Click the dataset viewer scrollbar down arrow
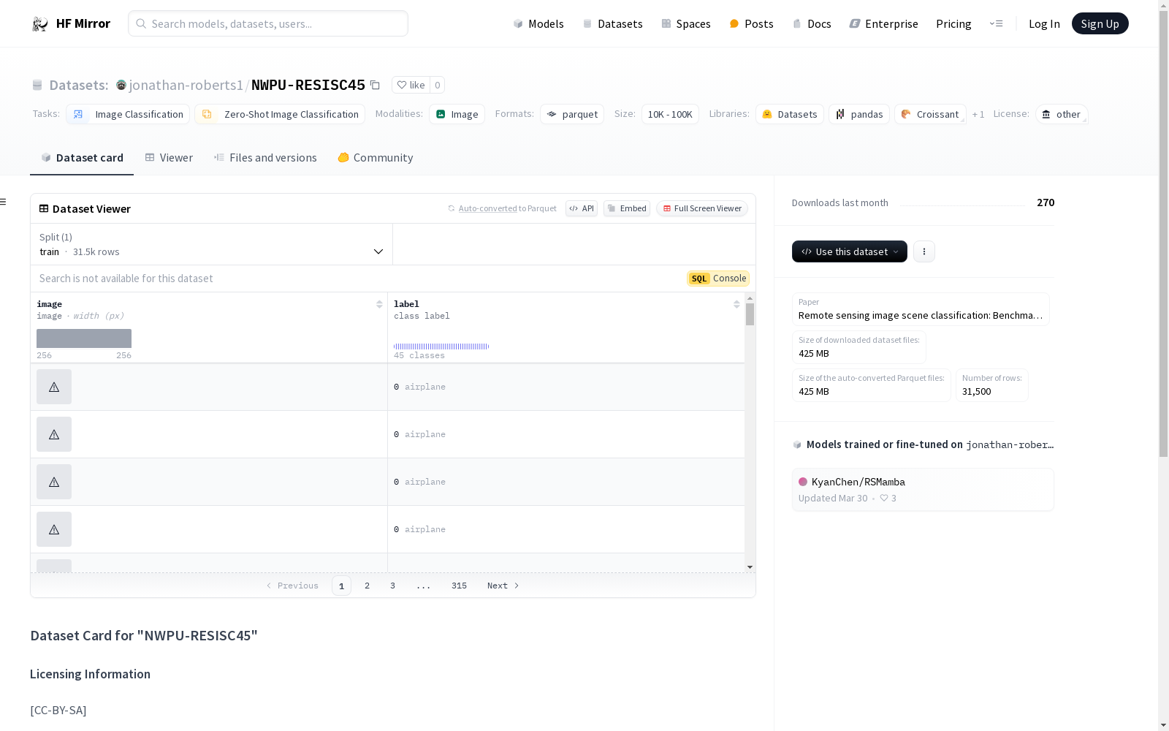Viewport: 1169px width, 731px height. click(750, 567)
